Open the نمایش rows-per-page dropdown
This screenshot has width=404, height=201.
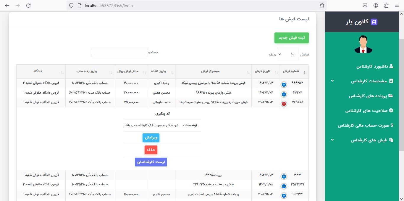point(287,54)
